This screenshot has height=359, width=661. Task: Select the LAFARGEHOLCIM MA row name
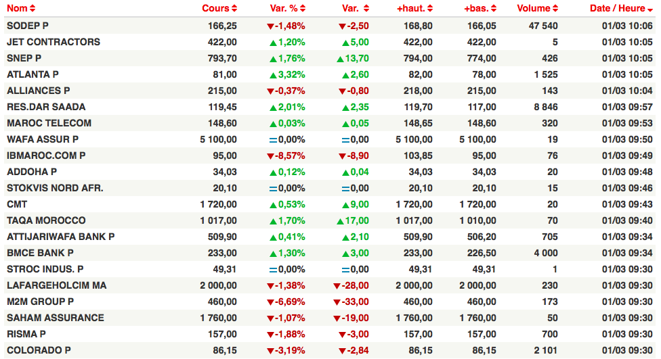tap(56, 285)
